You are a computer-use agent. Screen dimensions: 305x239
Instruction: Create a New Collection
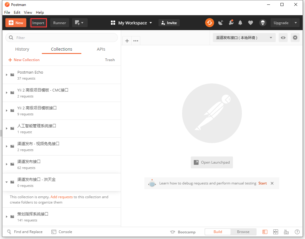(x=24, y=60)
